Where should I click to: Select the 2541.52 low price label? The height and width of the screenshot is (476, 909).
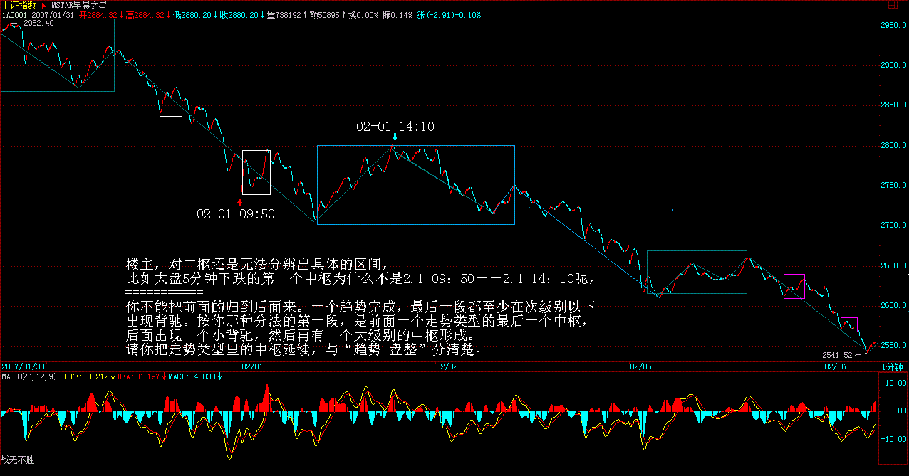click(x=837, y=354)
